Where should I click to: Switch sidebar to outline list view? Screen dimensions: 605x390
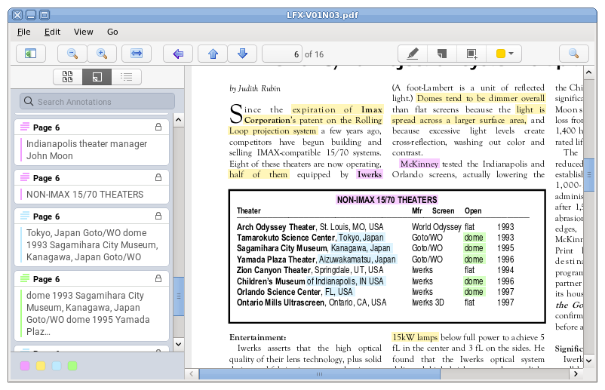pyautogui.click(x=126, y=76)
